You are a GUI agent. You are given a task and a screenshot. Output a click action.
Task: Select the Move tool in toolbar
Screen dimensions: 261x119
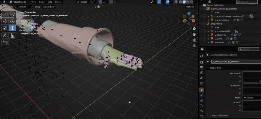[5, 21]
